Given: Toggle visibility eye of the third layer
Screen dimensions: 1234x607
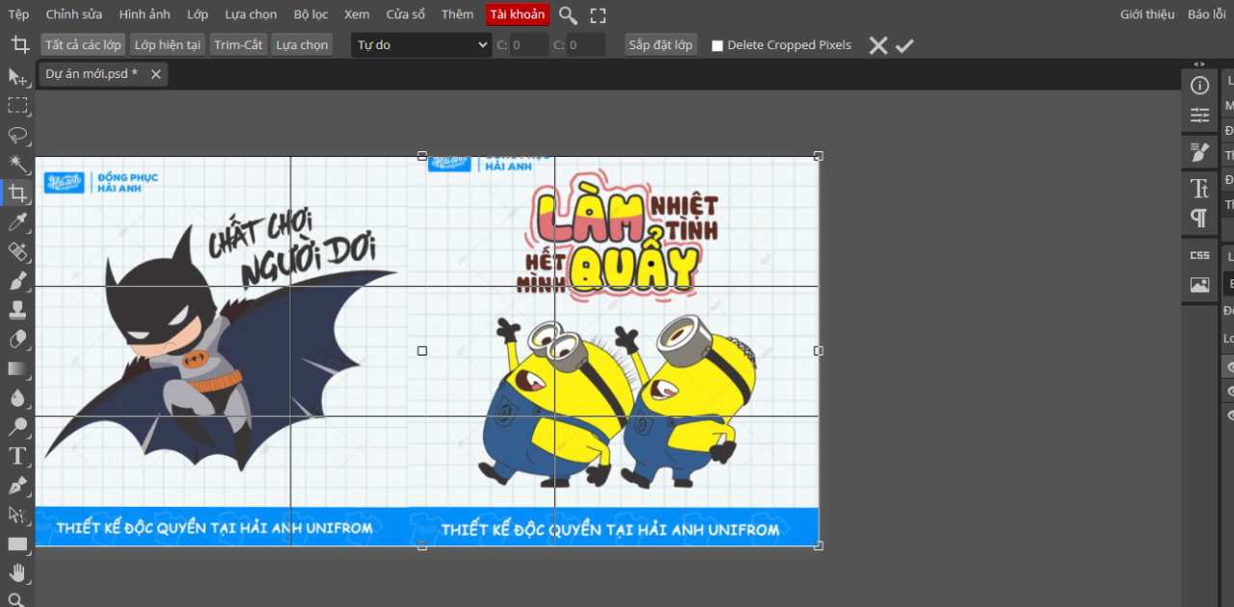Looking at the screenshot, I should click(1229, 415).
